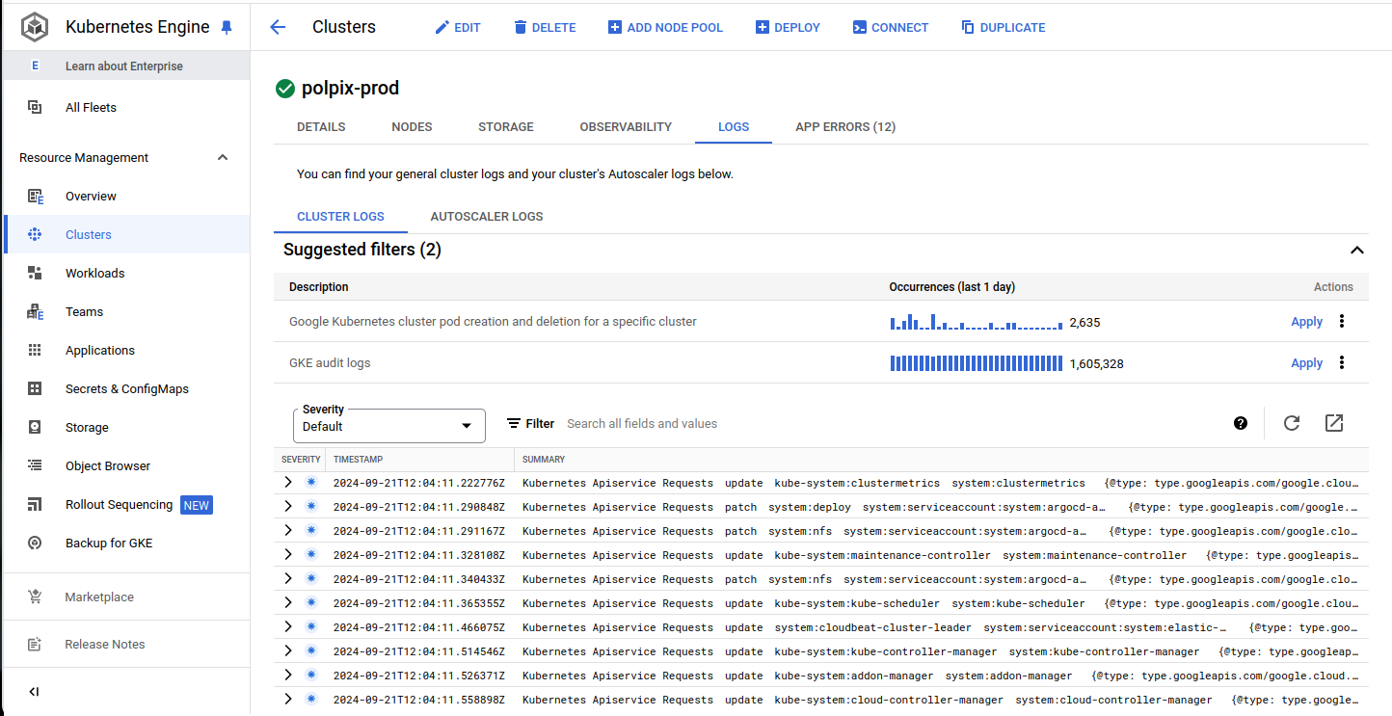Select the 12:04:11.340433Z log row summary
This screenshot has height=716, width=1392.
pos(941,579)
